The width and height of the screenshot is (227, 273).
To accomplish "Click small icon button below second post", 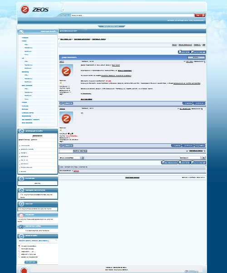I will click(61, 146).
